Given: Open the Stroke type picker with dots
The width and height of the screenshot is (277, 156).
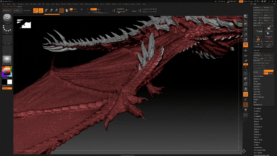Looking at the screenshot, I should coord(7,29).
